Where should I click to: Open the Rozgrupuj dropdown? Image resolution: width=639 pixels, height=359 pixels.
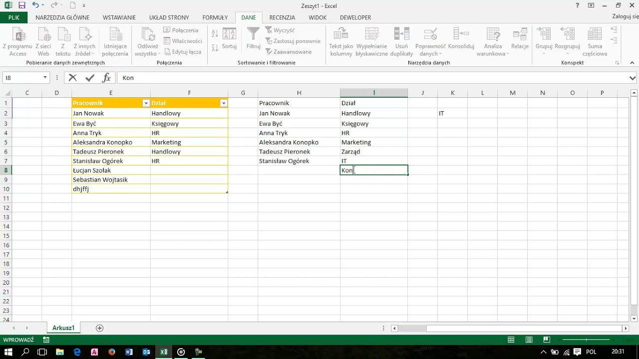tap(567, 41)
